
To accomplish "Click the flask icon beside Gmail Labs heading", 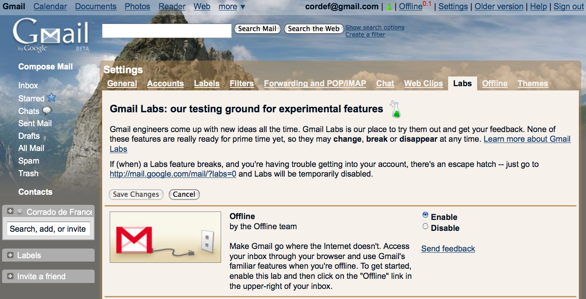I will point(395,109).
